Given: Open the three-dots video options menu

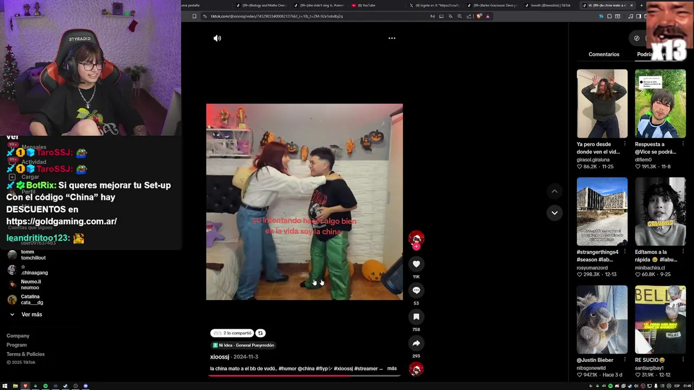Looking at the screenshot, I should tap(392, 38).
